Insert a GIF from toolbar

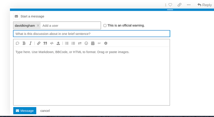click(x=99, y=43)
